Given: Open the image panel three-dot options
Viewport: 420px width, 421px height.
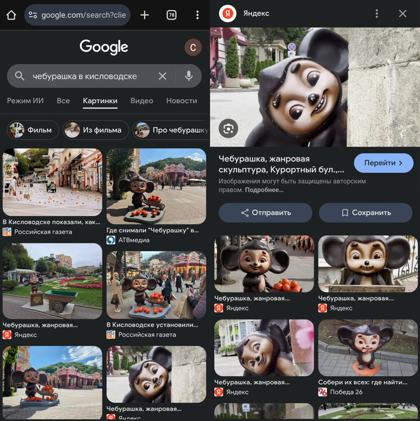Looking at the screenshot, I should [376, 14].
